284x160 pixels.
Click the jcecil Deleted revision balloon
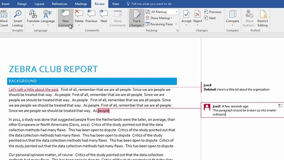pyautogui.click(x=236, y=87)
